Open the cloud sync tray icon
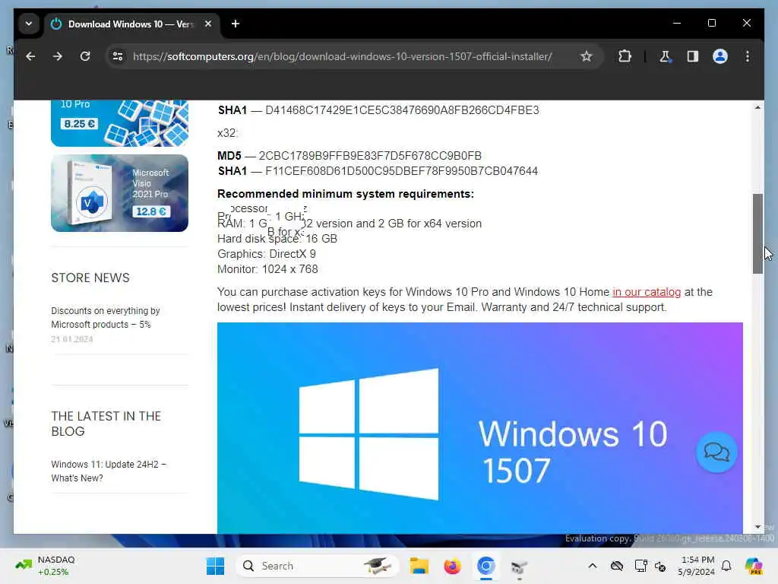778x584 pixels. (x=617, y=566)
